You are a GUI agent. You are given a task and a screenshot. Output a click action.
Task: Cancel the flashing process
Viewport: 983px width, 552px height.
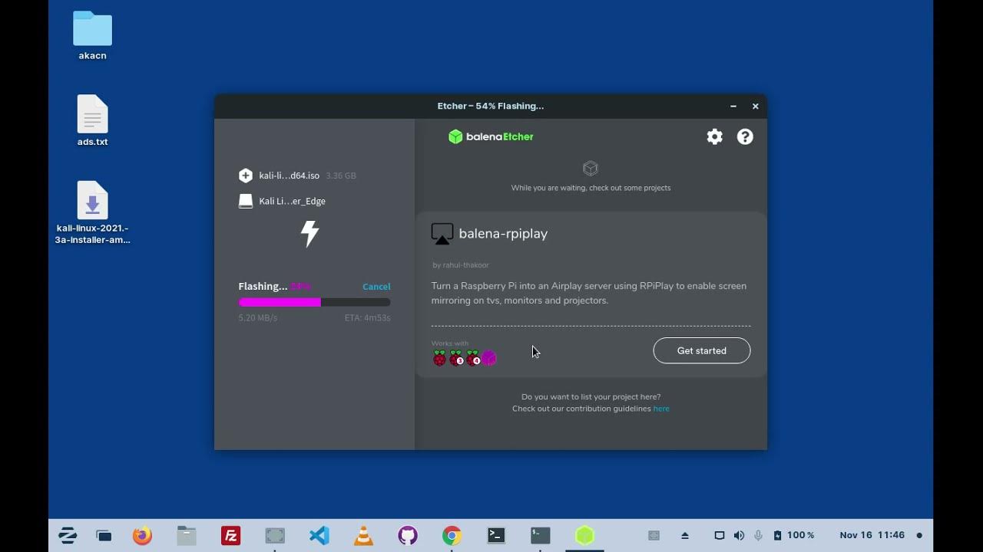(376, 287)
